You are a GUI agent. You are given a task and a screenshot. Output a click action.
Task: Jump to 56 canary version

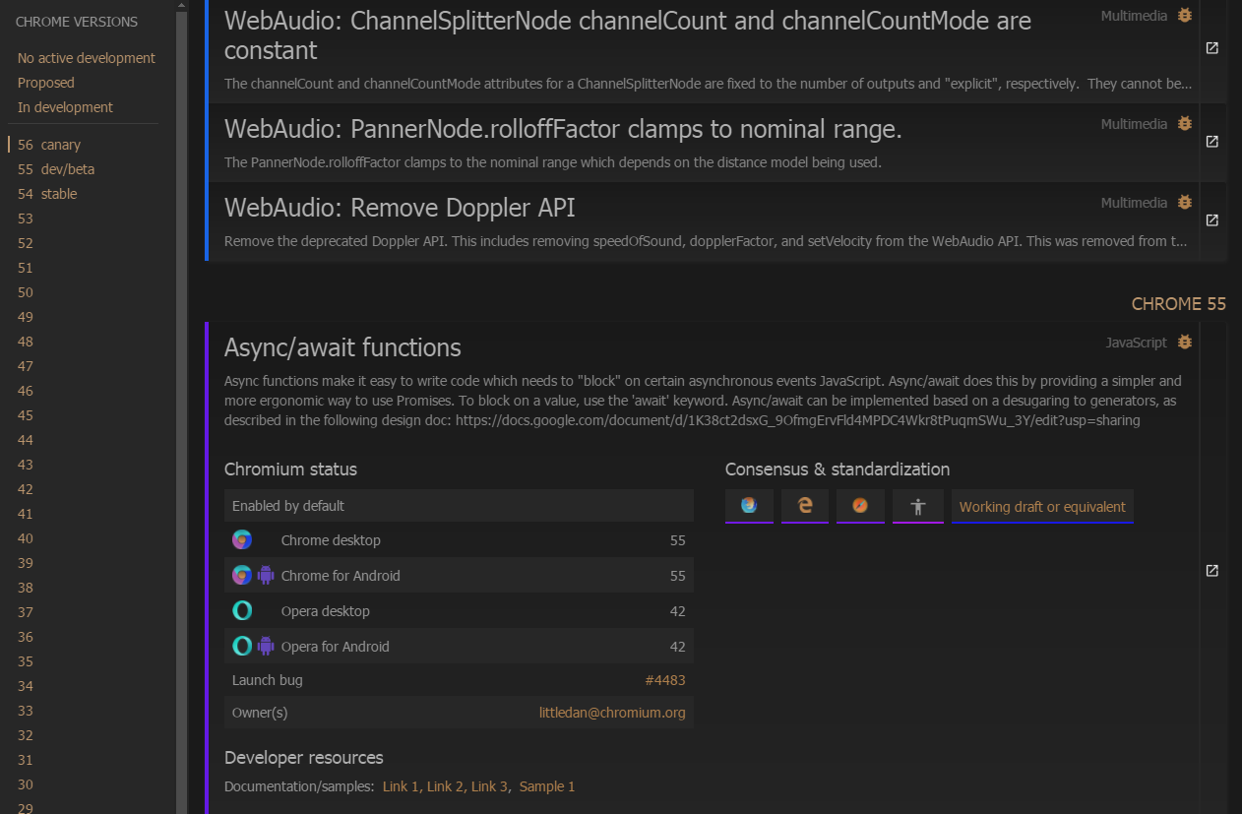click(x=49, y=145)
